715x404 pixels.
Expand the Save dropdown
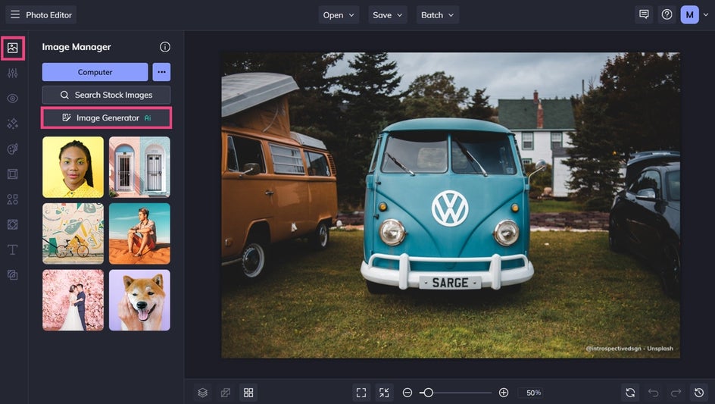(x=387, y=14)
